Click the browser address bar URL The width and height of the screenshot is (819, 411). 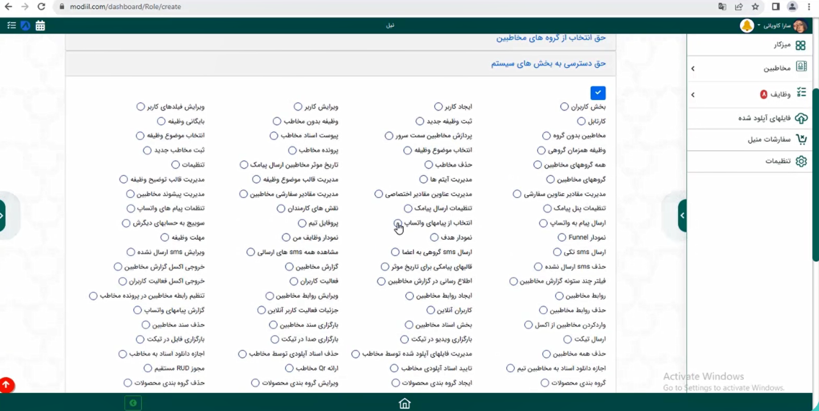[125, 7]
